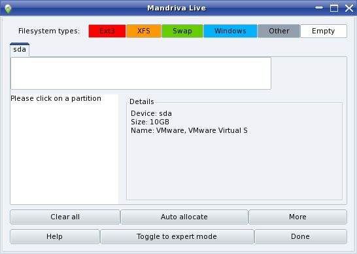Minimize the Mandriva Live window

pyautogui.click(x=319, y=8)
